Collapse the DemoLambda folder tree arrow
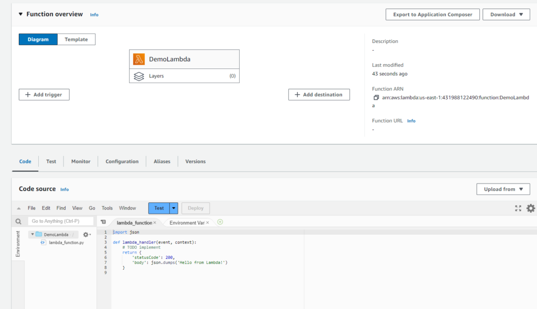The image size is (537, 309). pyautogui.click(x=33, y=234)
